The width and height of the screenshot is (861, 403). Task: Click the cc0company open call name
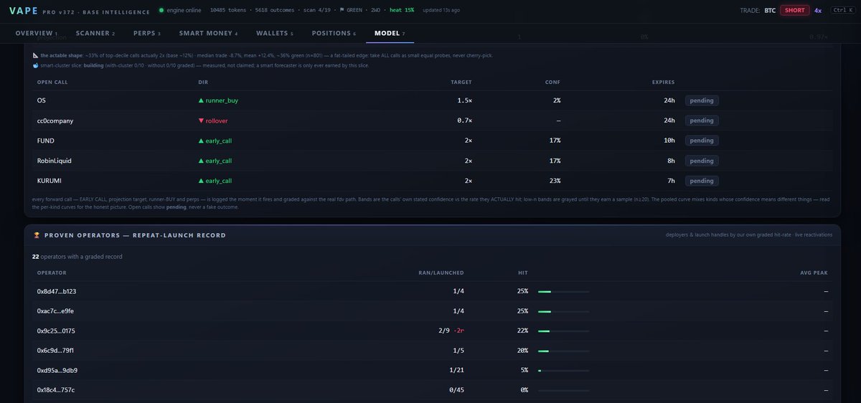55,120
